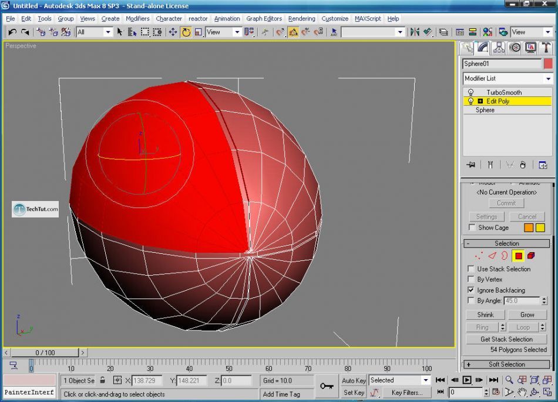Viewport: 558px width, 402px height.
Task: Open the Rendering menu
Action: click(301, 19)
